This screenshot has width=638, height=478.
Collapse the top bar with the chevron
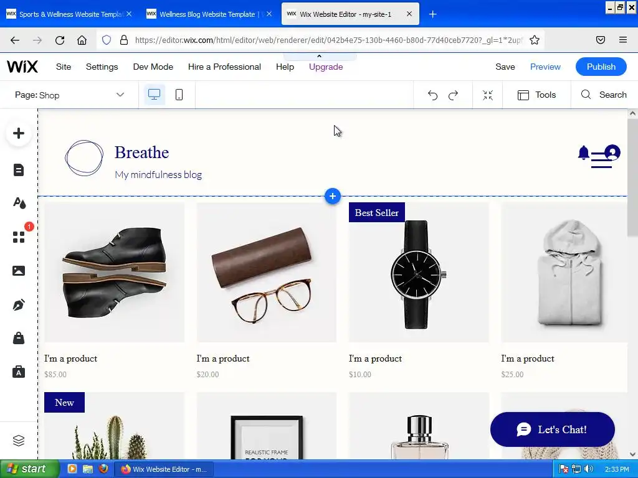320,57
